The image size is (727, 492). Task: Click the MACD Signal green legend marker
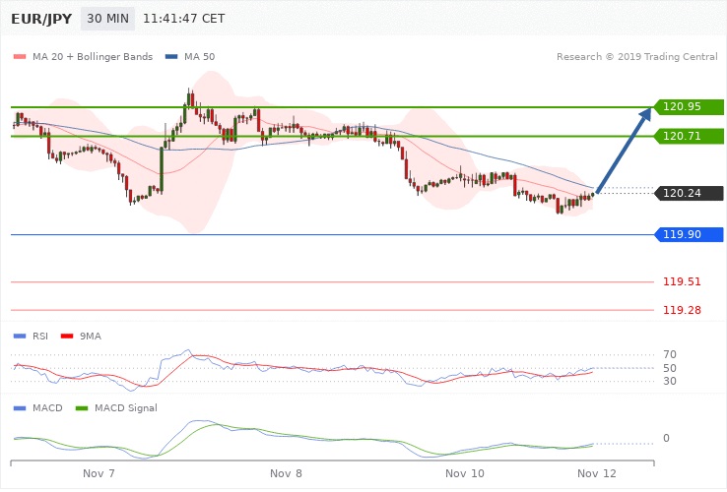[82, 406]
